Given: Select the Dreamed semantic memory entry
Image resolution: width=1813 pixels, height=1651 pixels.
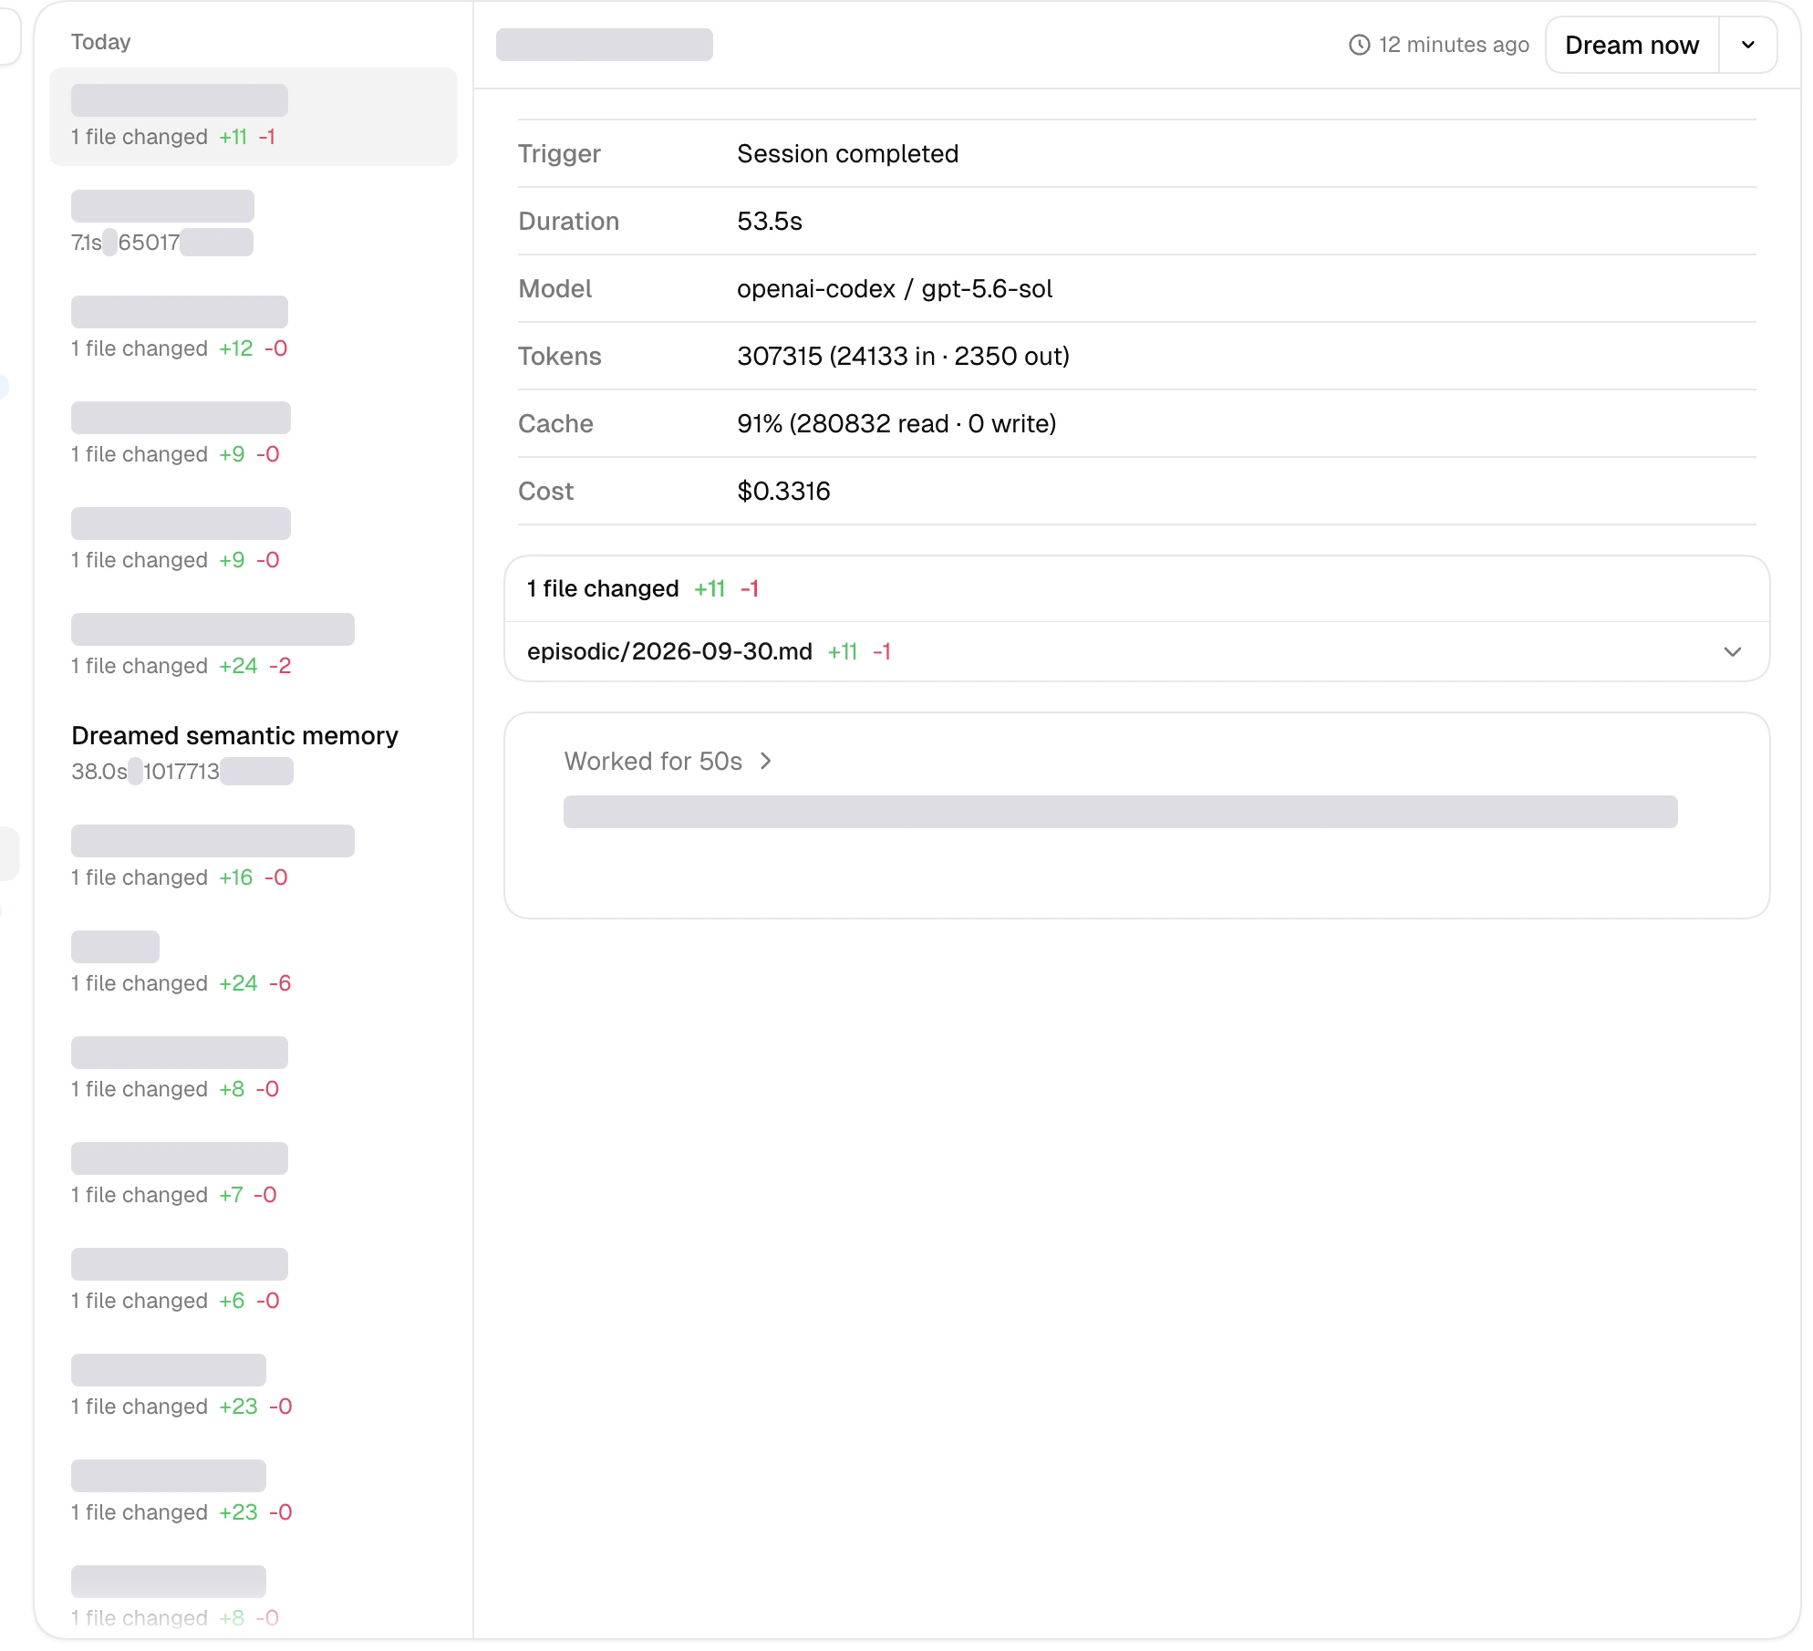Looking at the screenshot, I should tap(254, 753).
